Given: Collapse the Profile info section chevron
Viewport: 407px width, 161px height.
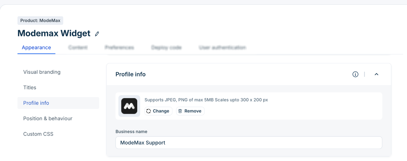Looking at the screenshot, I should (x=377, y=74).
